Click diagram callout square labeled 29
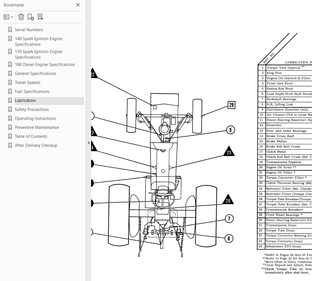This screenshot has width=312, height=281. [x=232, y=105]
